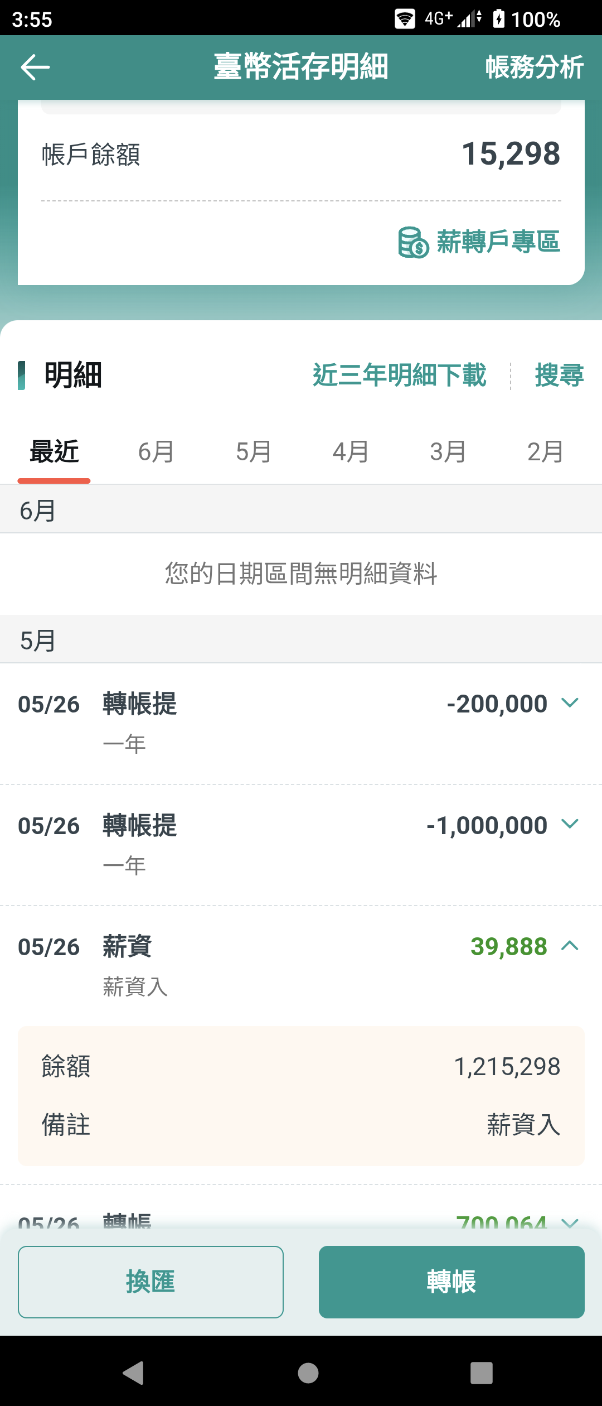Tap Android back navigation triangle
Image resolution: width=602 pixels, height=1406 pixels.
[134, 1373]
